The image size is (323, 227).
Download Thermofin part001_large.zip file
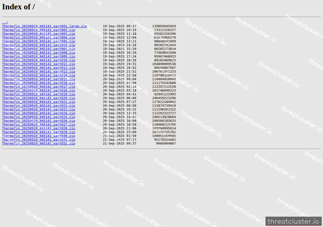click(44, 26)
